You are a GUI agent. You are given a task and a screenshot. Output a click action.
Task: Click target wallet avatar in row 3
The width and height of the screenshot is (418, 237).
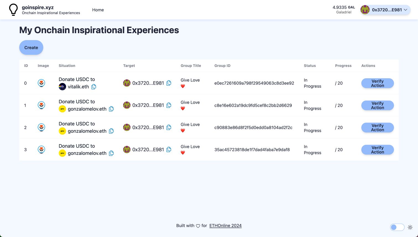[x=127, y=149]
